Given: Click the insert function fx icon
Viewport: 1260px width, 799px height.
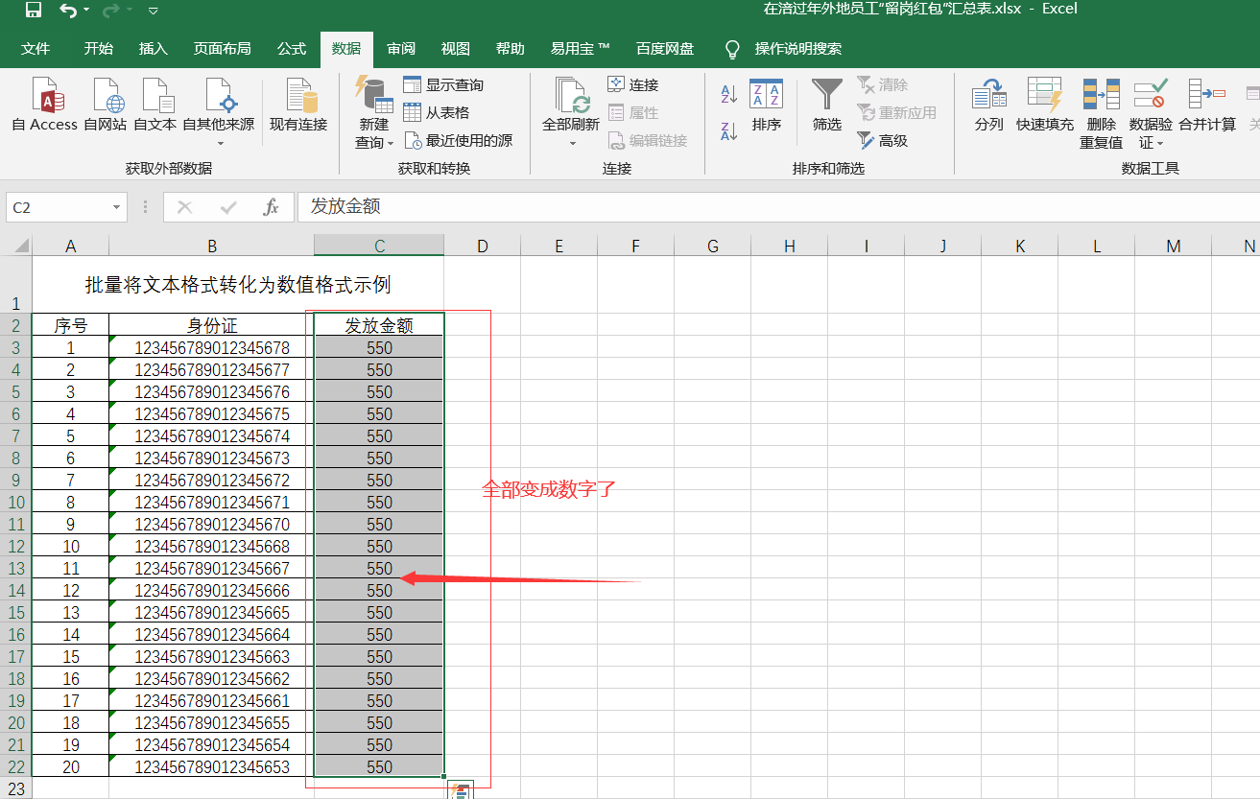Looking at the screenshot, I should (272, 207).
